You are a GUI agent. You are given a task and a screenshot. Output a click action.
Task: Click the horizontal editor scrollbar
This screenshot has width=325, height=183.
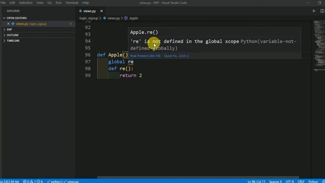[198, 177]
